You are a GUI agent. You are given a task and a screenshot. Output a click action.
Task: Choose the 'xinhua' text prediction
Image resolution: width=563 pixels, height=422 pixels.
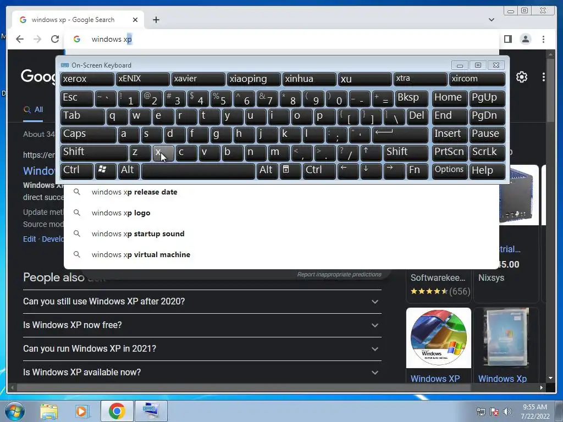pyautogui.click(x=310, y=79)
